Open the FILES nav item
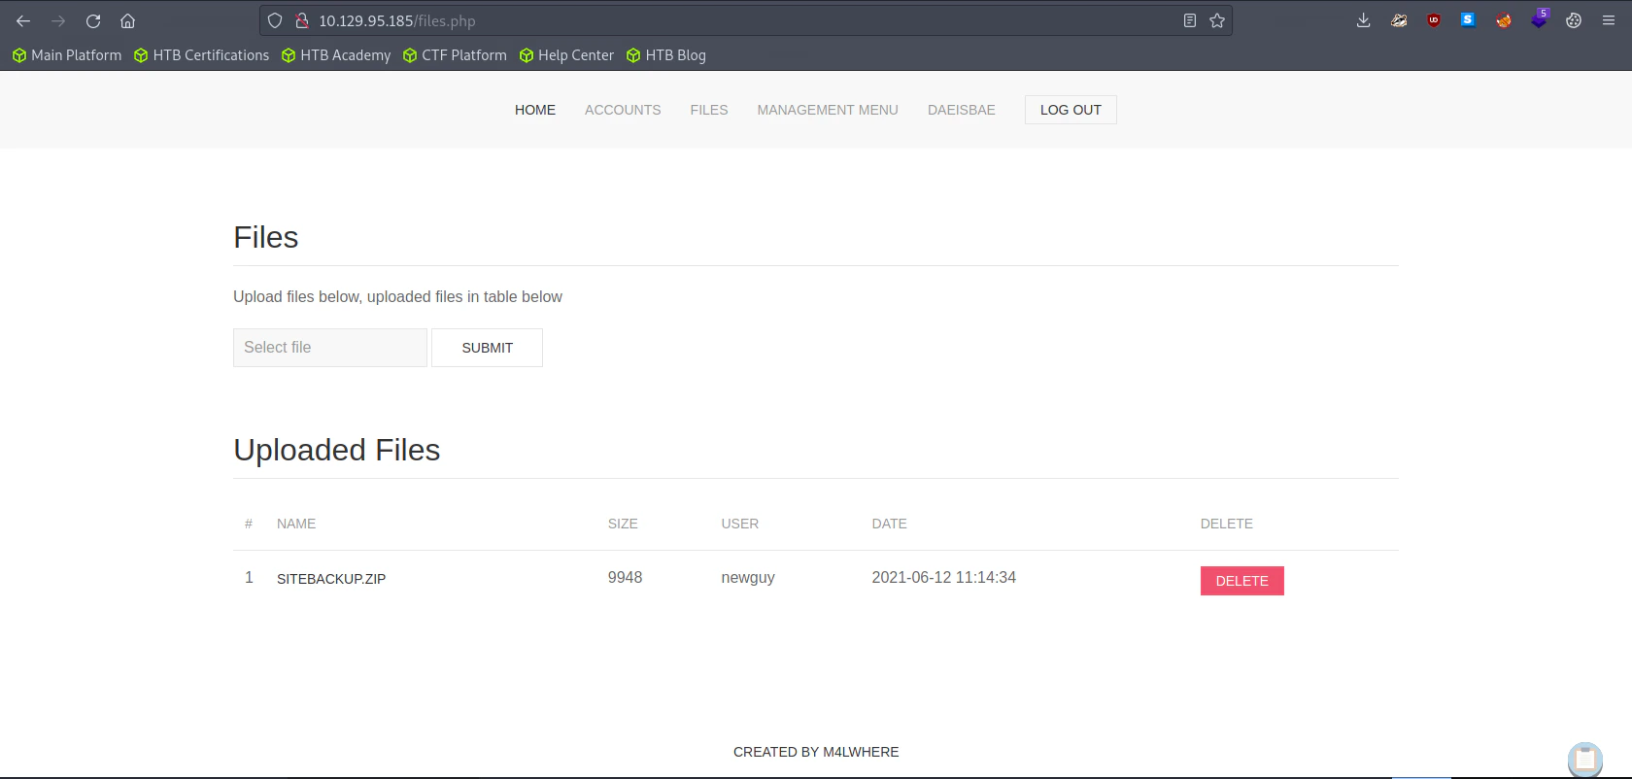The height and width of the screenshot is (779, 1632). (x=709, y=110)
